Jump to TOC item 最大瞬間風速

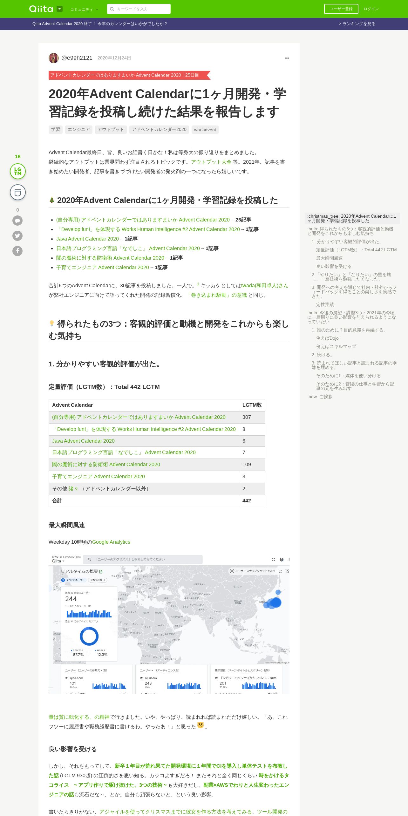pyautogui.click(x=329, y=258)
